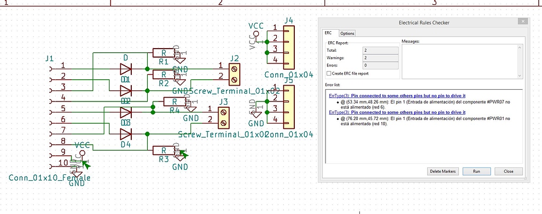This screenshot has width=542, height=214.
Task: Select the D4 diode symbol
Action: point(125,134)
